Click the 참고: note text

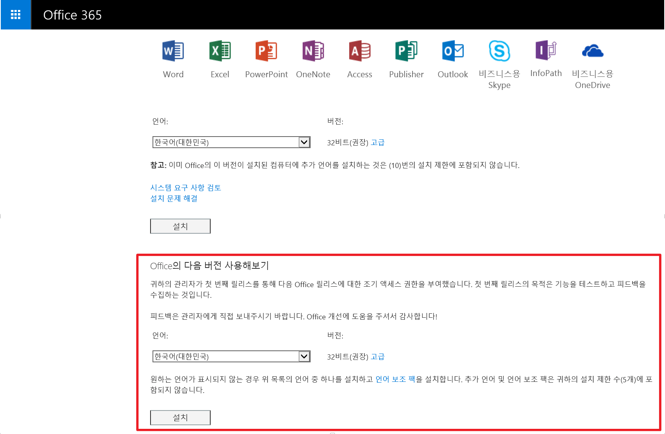[x=335, y=165]
